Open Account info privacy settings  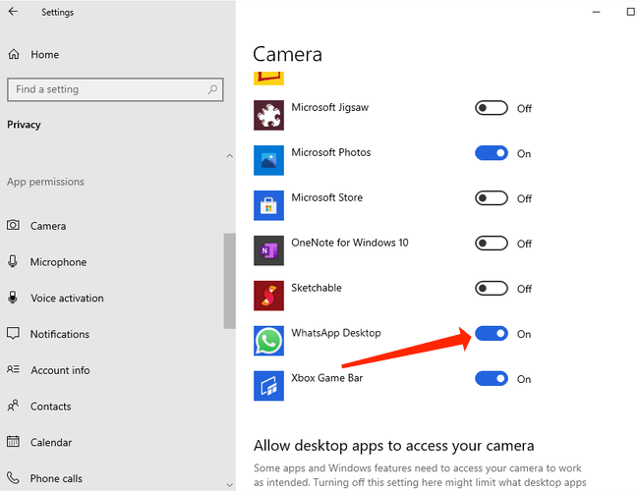60,370
